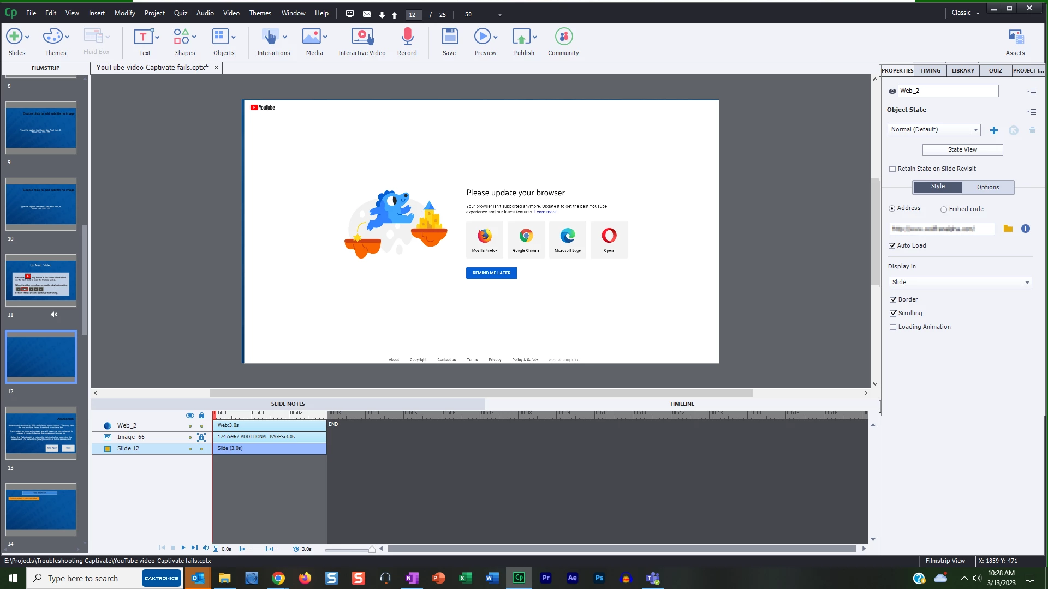This screenshot has width=1048, height=589.
Task: Select the Embed code radio button
Action: (944, 209)
